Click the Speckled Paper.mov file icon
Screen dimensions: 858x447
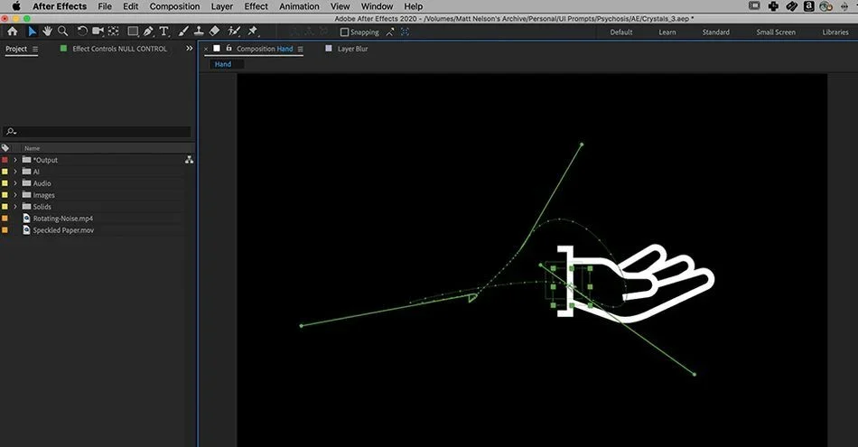pyautogui.click(x=26, y=230)
